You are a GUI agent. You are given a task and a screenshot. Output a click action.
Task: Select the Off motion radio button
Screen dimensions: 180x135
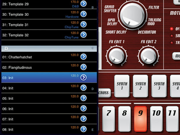172,29
